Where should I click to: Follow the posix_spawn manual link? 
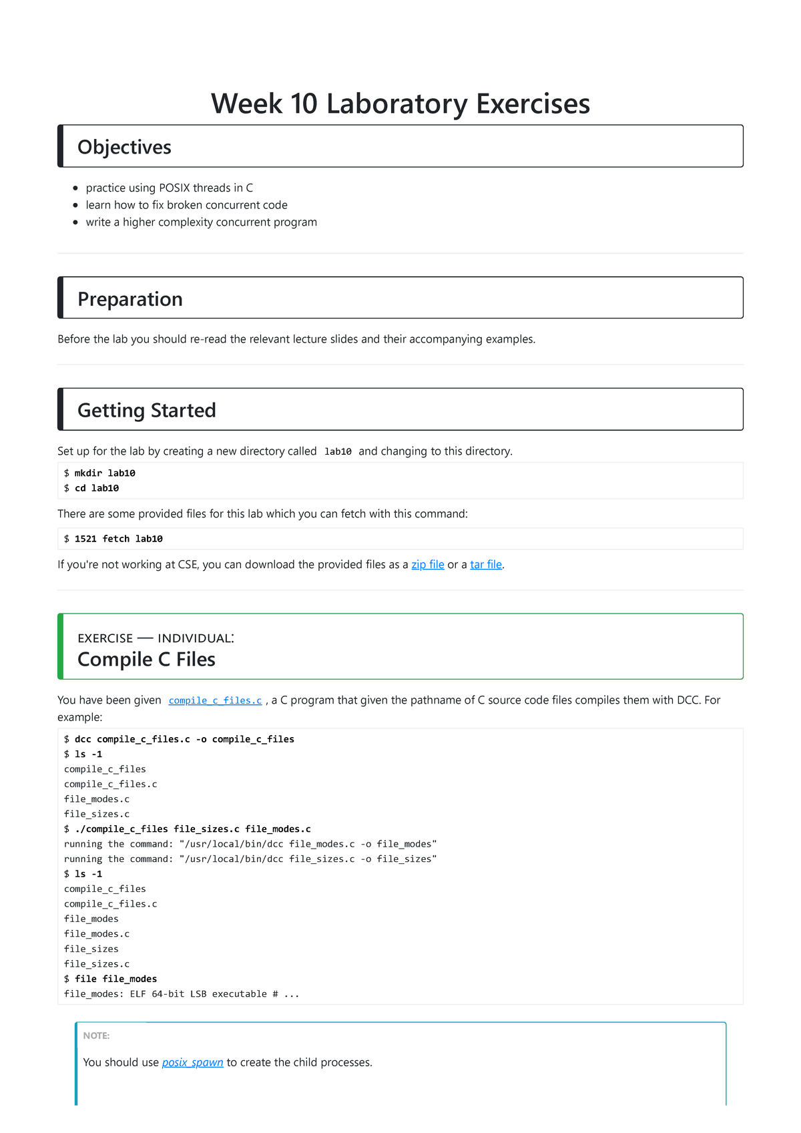tap(192, 1062)
